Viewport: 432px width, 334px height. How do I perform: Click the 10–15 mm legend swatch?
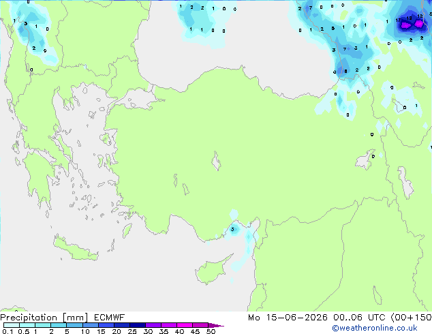point(90,325)
